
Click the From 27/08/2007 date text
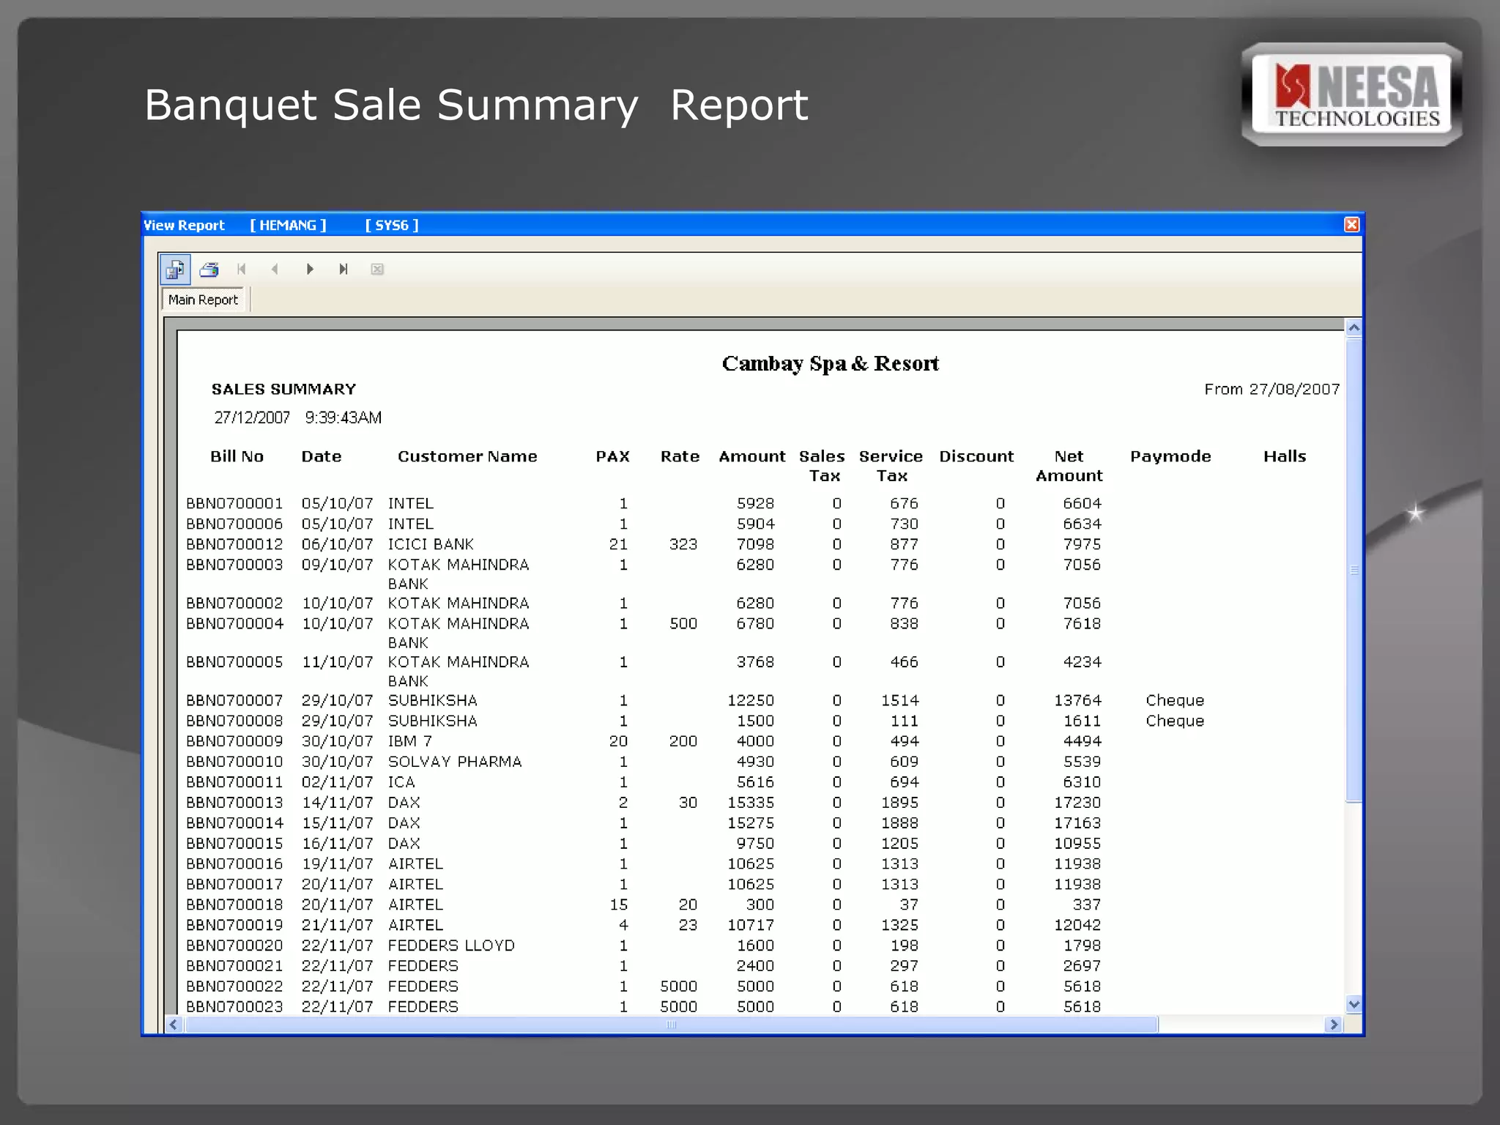click(x=1272, y=389)
